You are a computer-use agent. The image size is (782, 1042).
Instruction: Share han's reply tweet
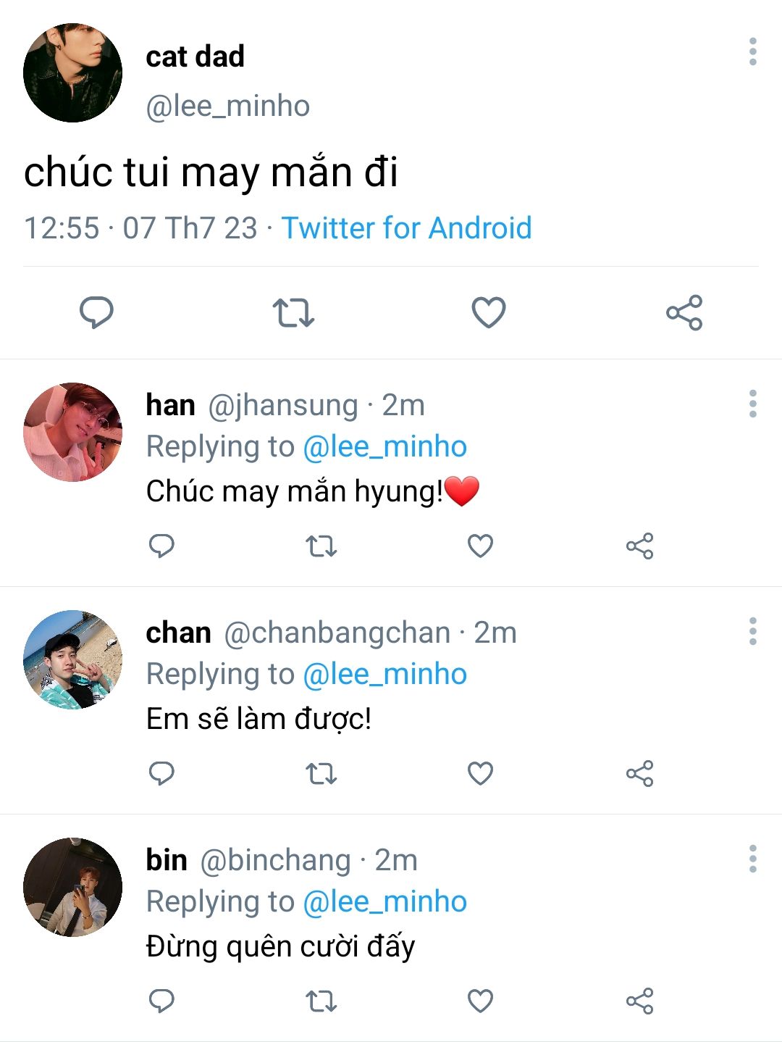[x=640, y=546]
